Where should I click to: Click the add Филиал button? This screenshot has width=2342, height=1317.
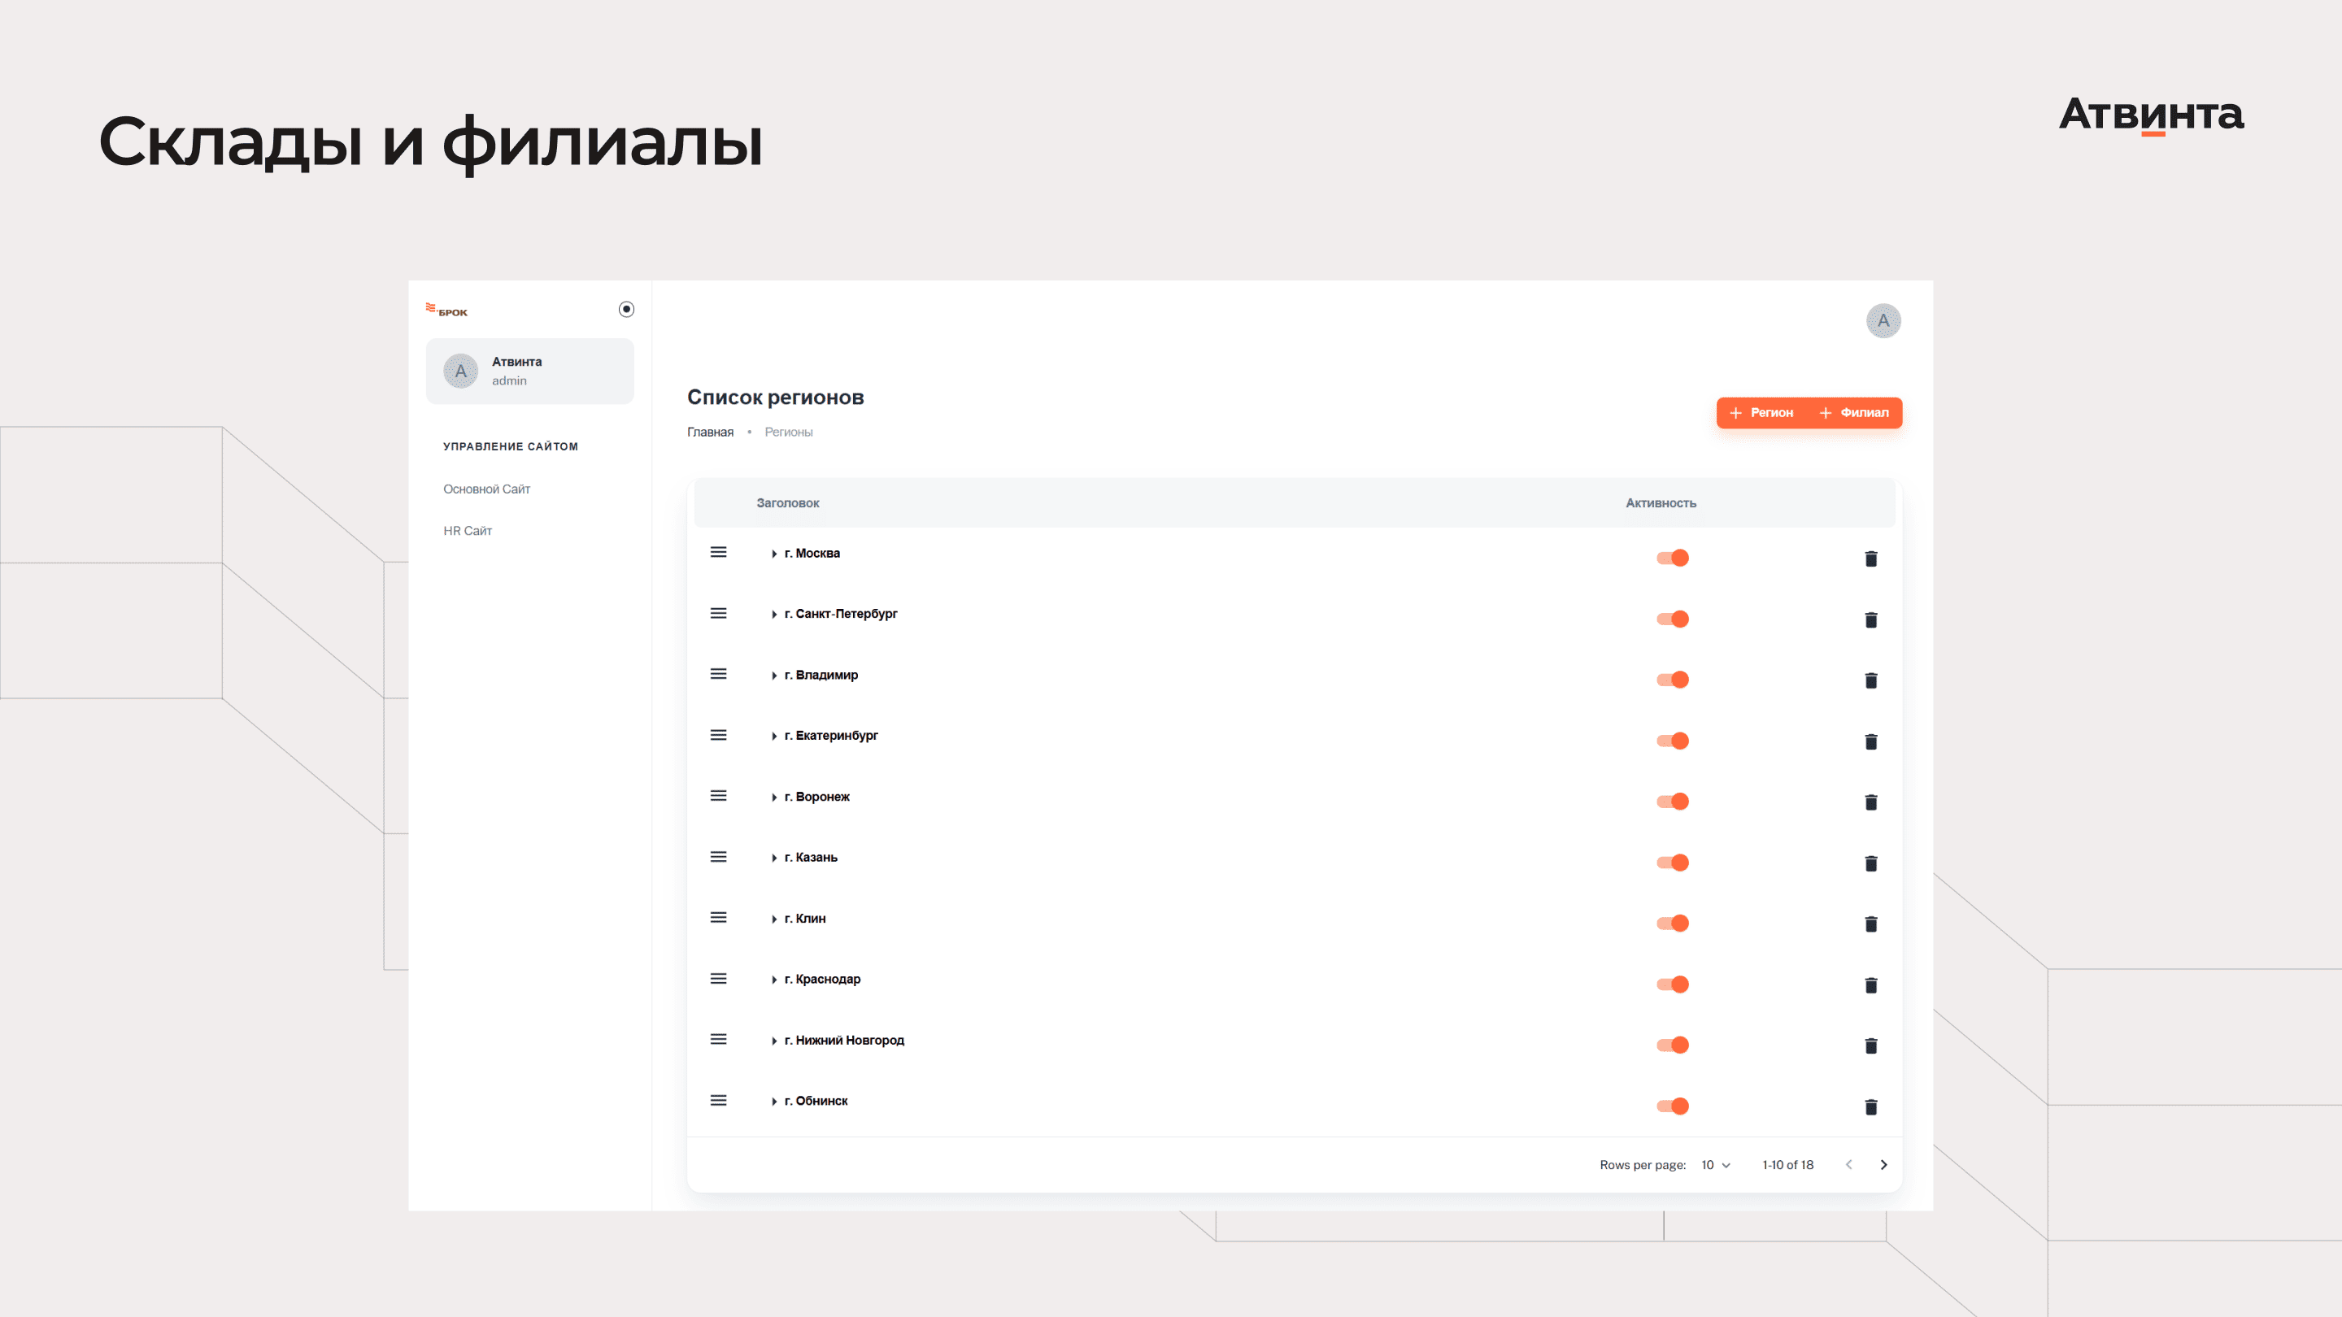[x=1854, y=413]
